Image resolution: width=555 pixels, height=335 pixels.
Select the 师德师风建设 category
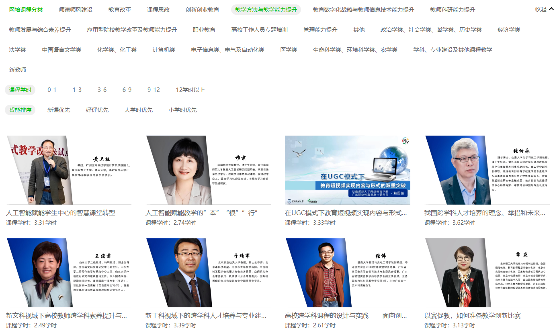point(76,10)
